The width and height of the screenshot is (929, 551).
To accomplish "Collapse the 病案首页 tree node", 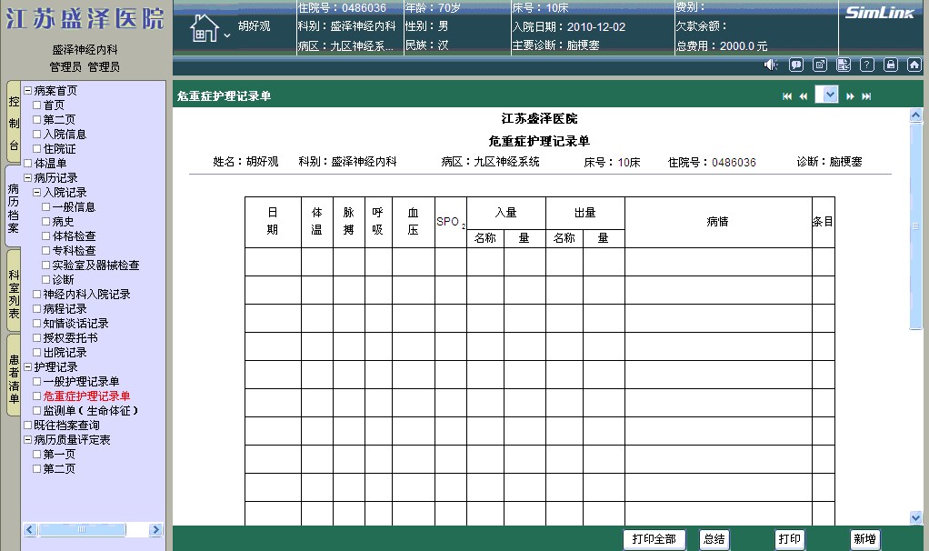I will click(x=28, y=91).
